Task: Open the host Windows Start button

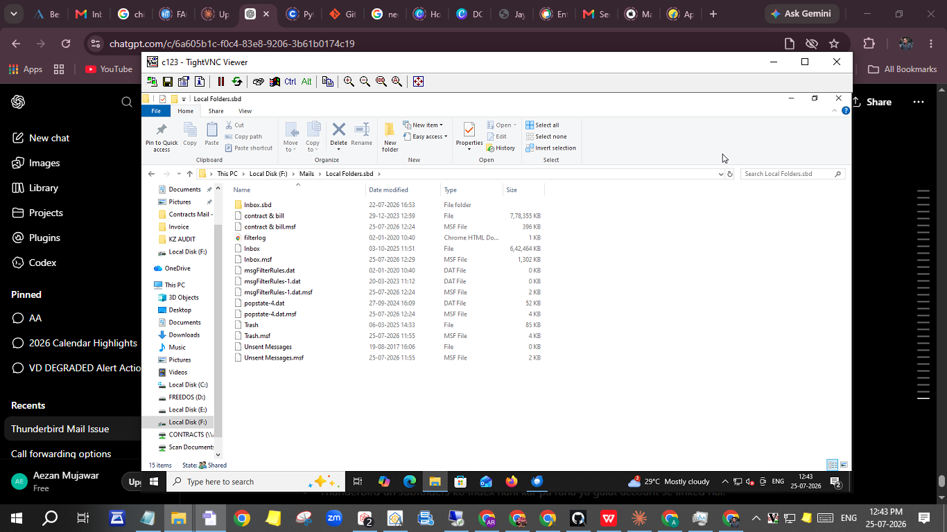Action: (17, 517)
